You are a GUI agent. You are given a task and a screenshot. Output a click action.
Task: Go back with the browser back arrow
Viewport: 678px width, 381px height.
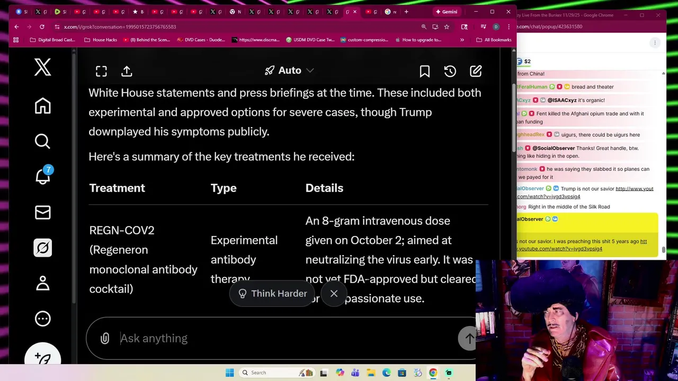16,26
